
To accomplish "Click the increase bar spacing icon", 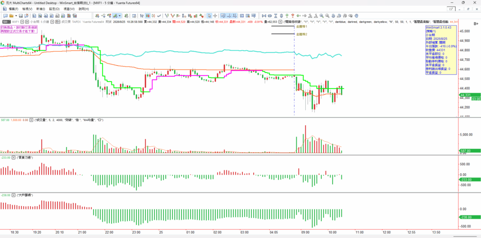I will (x=270, y=15).
